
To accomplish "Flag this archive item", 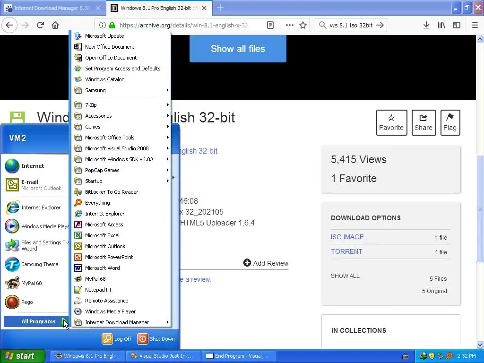I will pos(450,122).
